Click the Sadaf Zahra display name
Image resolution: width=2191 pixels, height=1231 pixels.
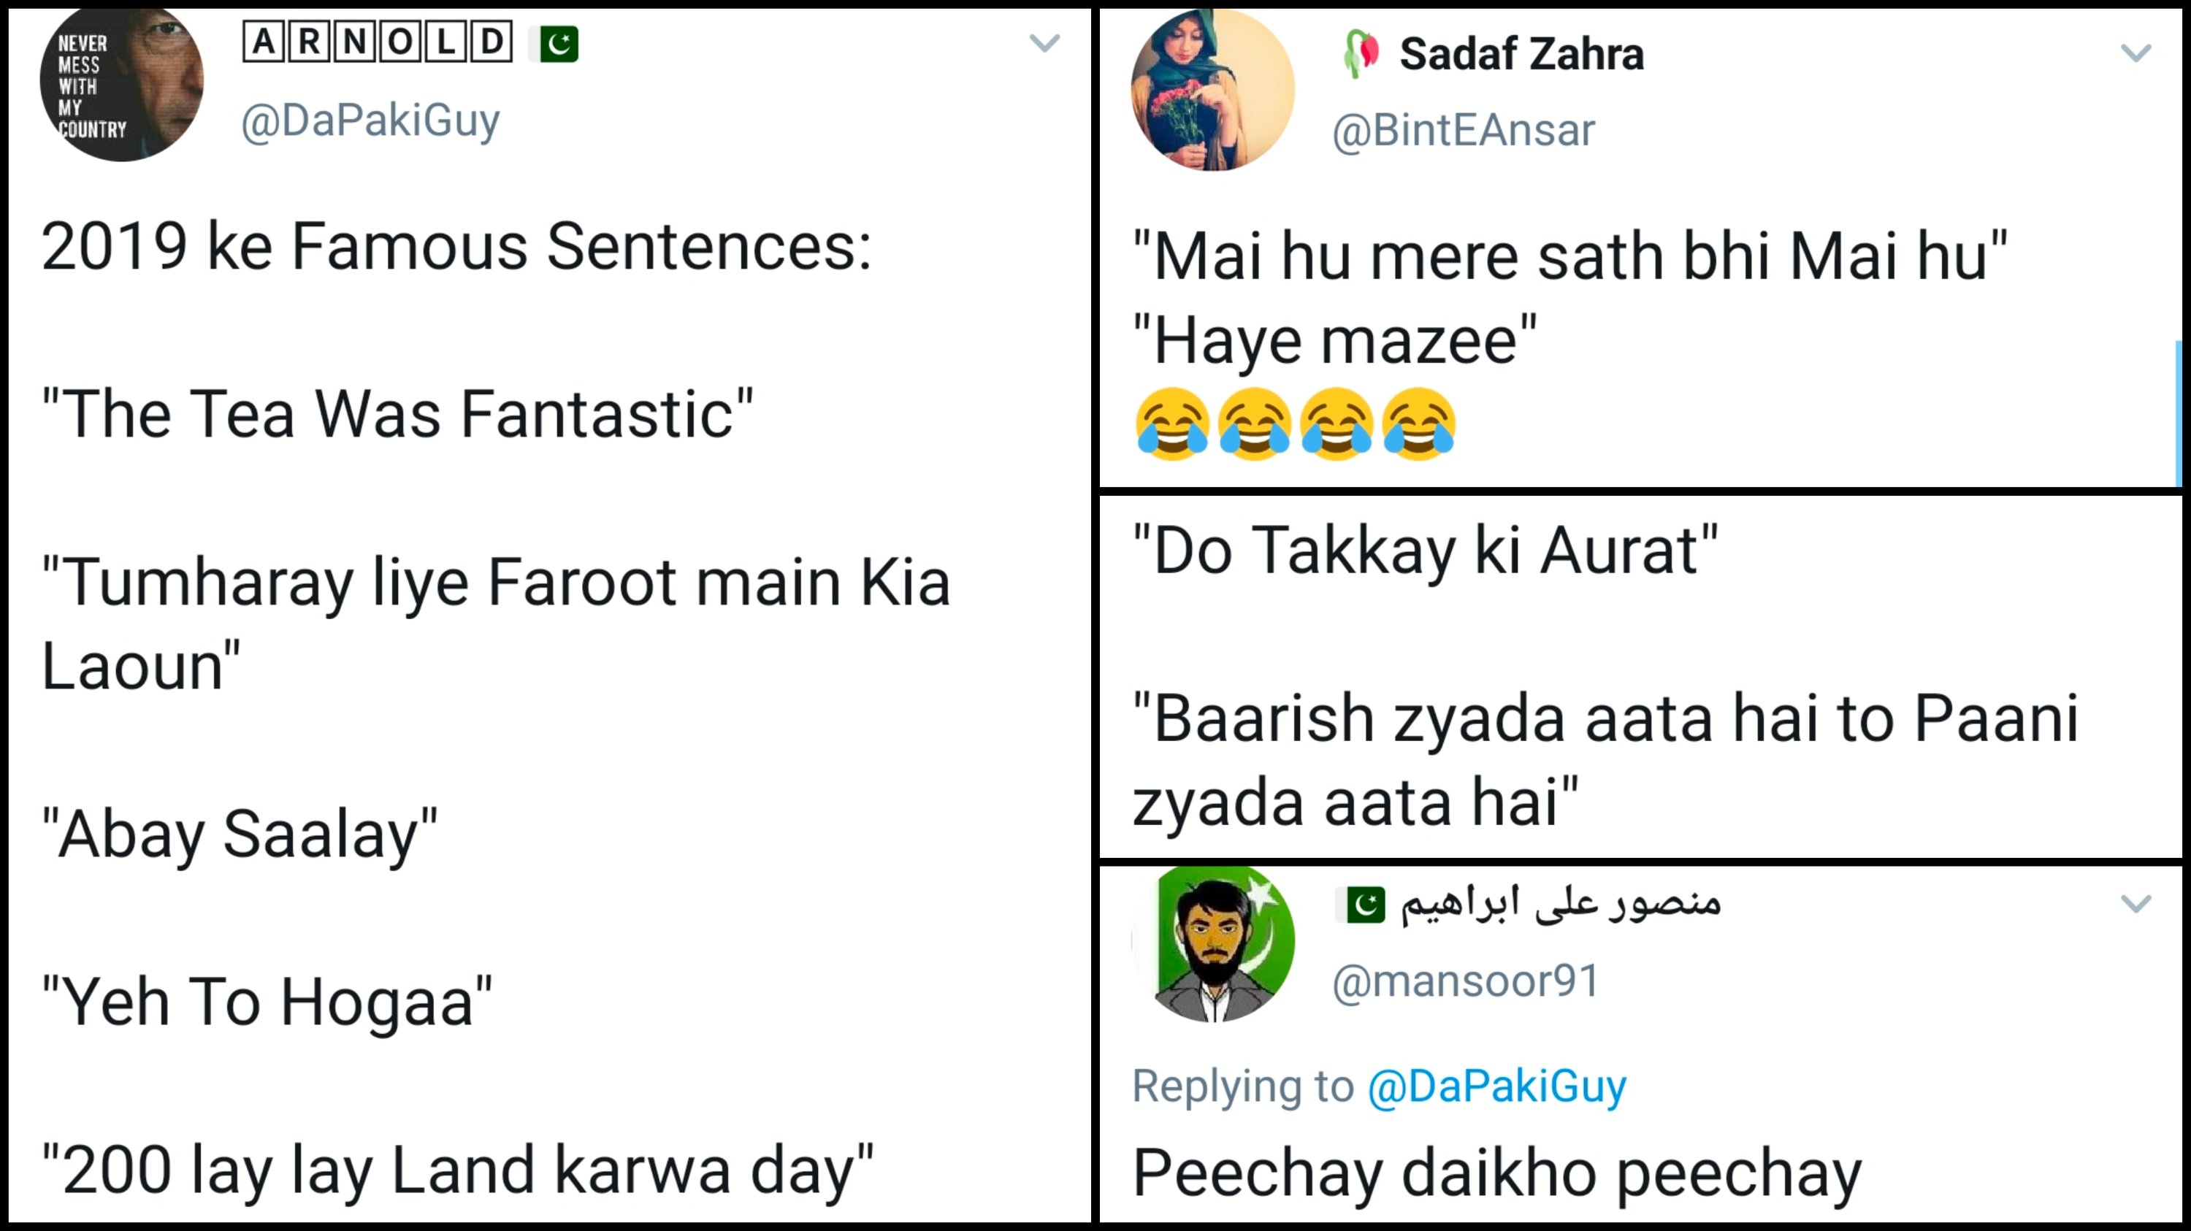coord(1521,55)
